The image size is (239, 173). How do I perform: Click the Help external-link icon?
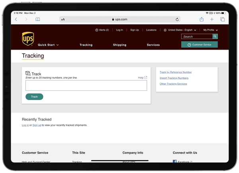coord(146,77)
